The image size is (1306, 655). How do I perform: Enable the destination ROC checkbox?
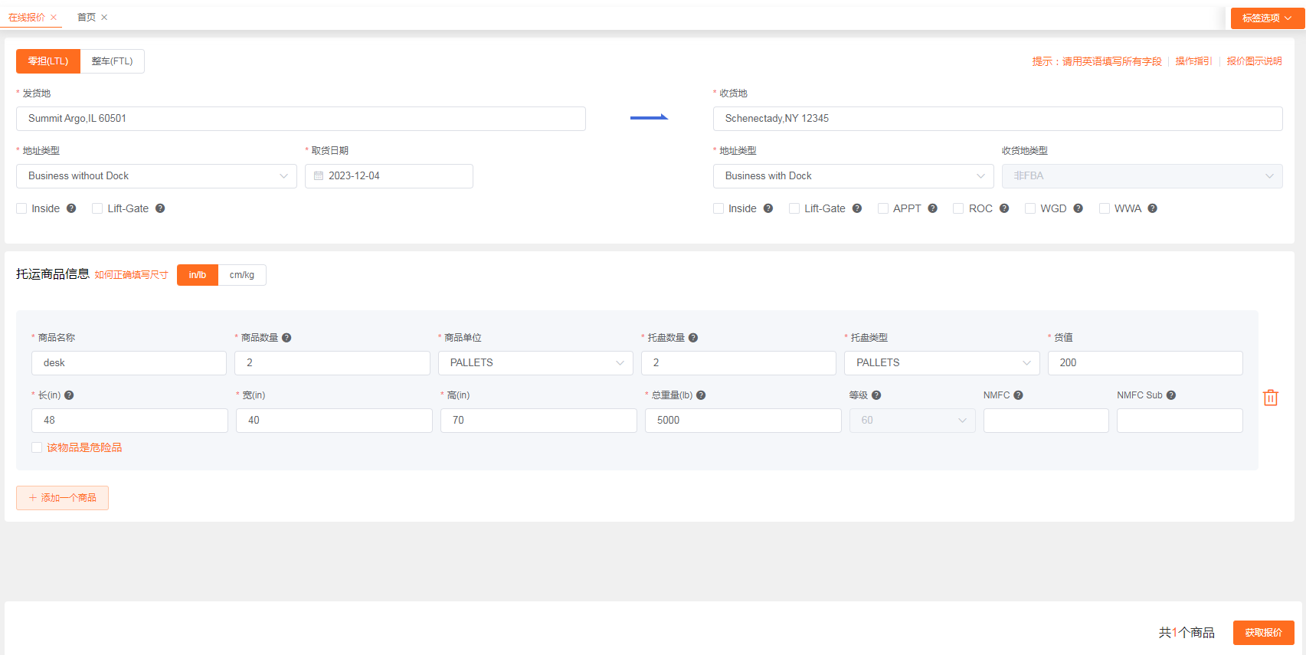(958, 208)
